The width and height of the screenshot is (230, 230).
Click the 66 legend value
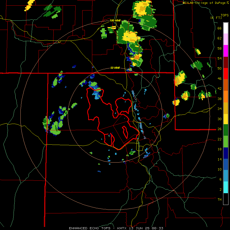tap(220, 28)
